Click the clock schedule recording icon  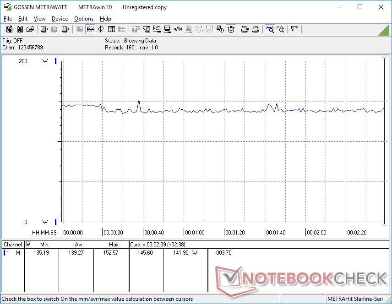click(x=220, y=29)
